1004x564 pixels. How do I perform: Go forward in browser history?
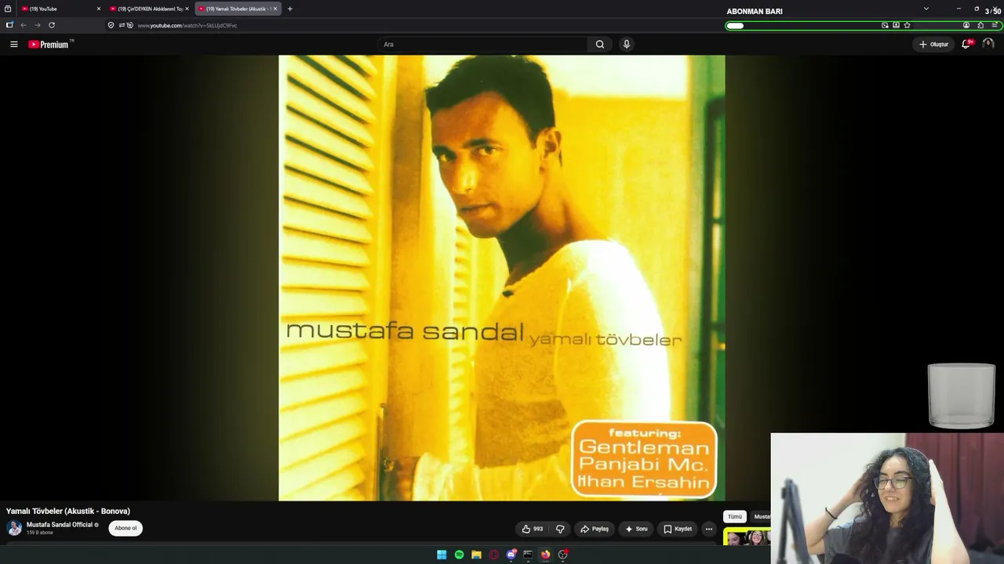38,25
